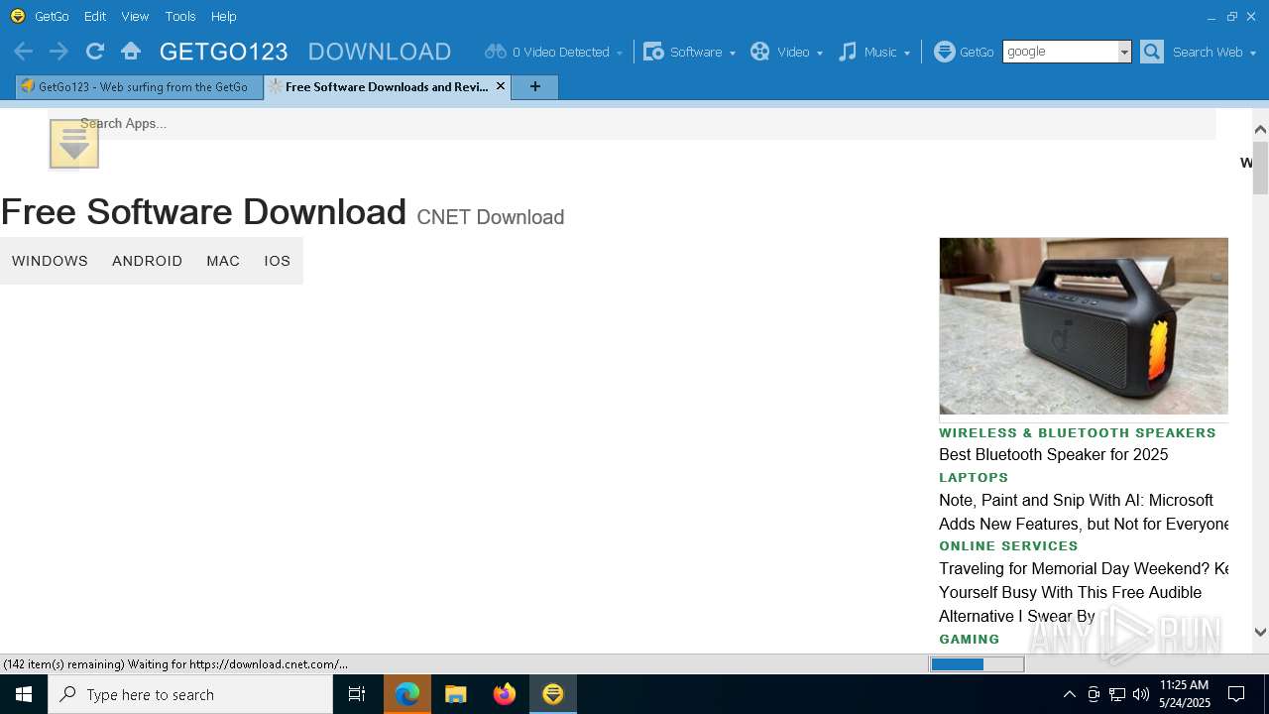This screenshot has width=1269, height=714.
Task: Click the DOWNLOAD toolbar link
Action: (380, 52)
